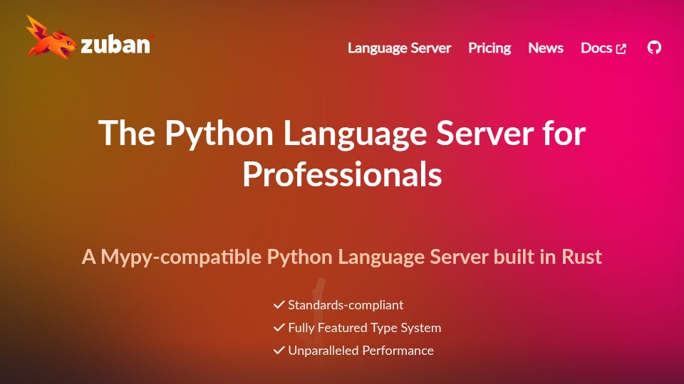Screen dimensions: 684x384
Task: Click the heading 'The Python Language Server for Professionals'
Action: (x=342, y=154)
